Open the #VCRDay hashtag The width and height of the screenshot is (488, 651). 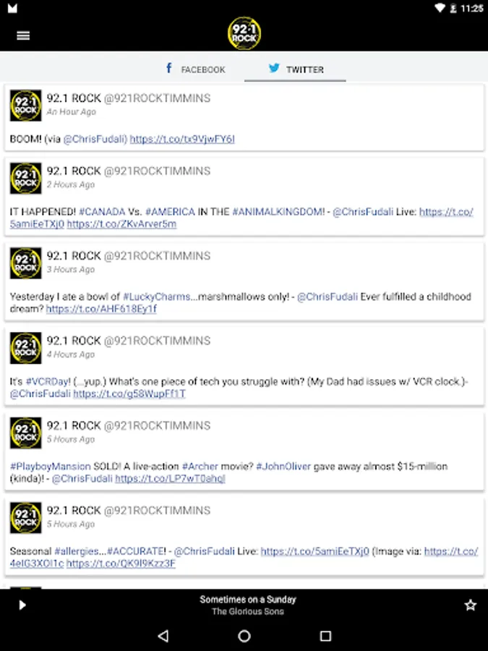tap(48, 381)
